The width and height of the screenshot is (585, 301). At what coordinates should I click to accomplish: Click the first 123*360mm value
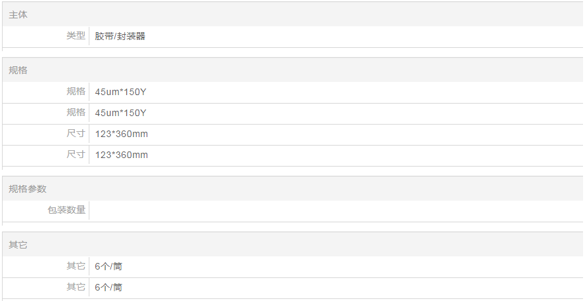pyautogui.click(x=121, y=134)
